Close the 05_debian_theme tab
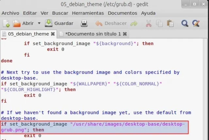 (53, 34)
